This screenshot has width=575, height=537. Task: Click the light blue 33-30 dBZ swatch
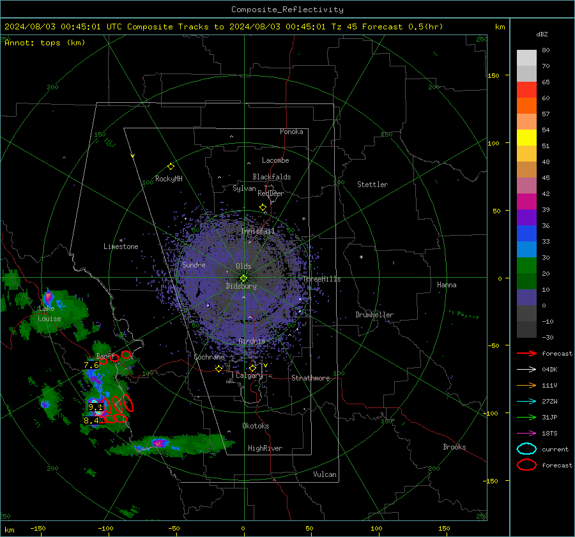coord(526,250)
